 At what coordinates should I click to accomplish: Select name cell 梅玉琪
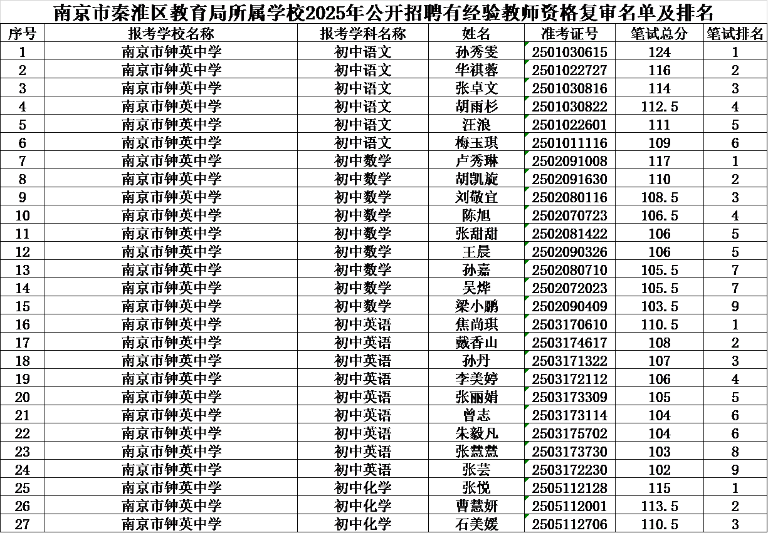476,143
